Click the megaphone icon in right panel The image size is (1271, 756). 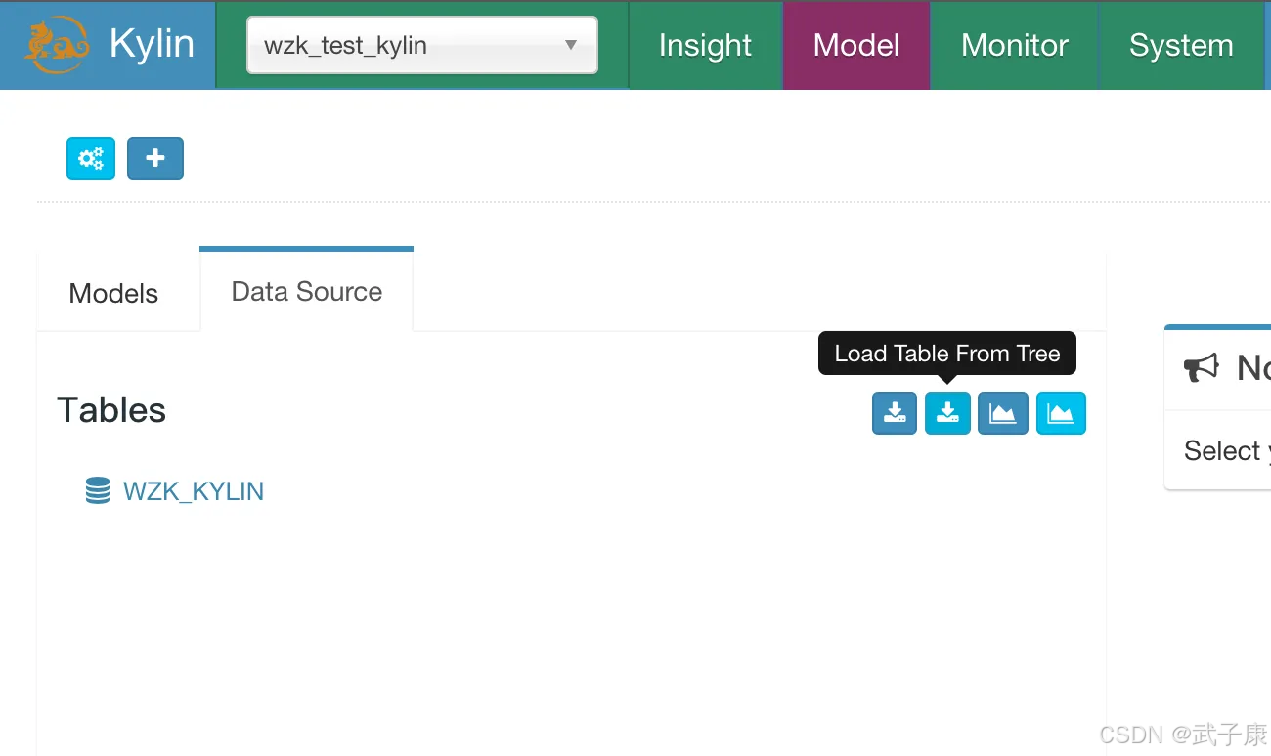point(1202,367)
